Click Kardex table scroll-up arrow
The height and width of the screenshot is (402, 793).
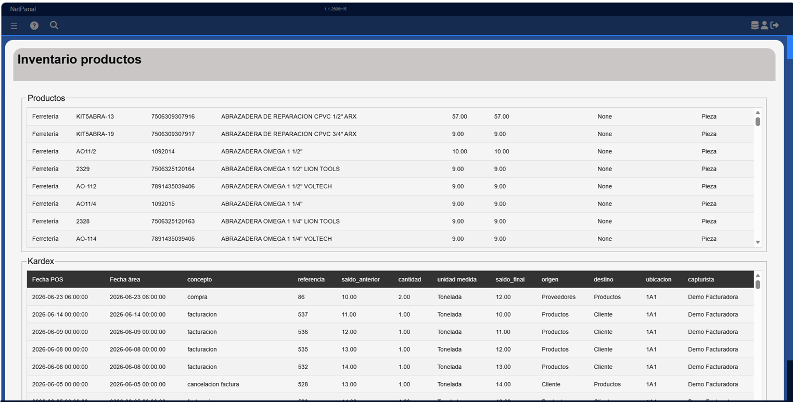click(x=758, y=276)
